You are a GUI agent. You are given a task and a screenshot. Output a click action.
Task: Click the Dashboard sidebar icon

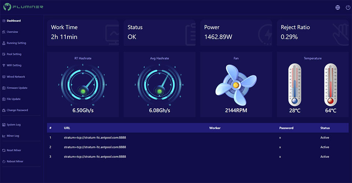[4, 21]
